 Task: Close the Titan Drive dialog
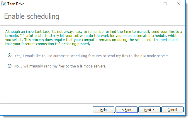[178, 4]
